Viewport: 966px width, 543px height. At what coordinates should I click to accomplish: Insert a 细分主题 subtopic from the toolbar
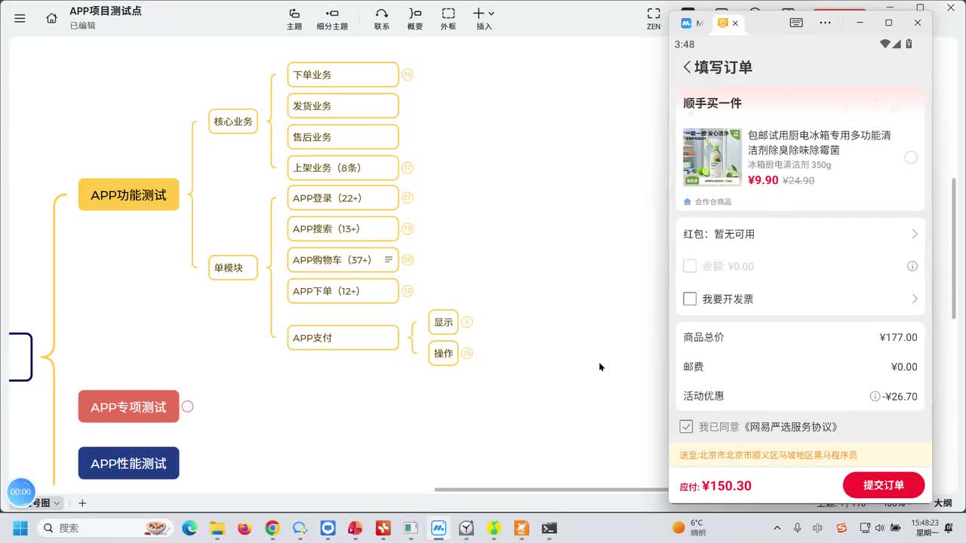click(x=332, y=19)
